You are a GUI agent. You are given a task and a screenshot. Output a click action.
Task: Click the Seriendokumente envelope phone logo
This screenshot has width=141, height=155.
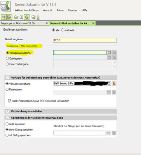[x=5, y=6]
